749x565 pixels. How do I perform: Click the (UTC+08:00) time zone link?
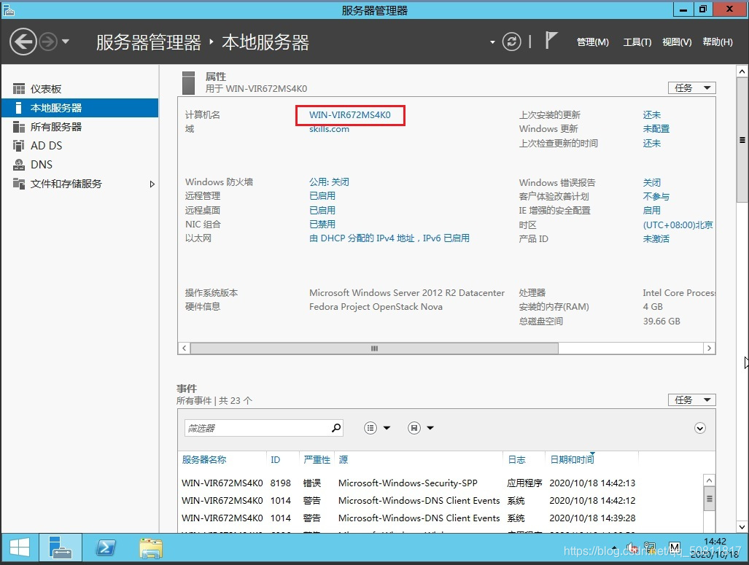pyautogui.click(x=678, y=225)
